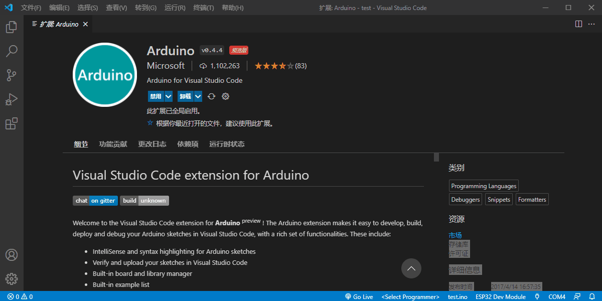
Task: Toggle split editor layout icon
Action: [x=578, y=24]
